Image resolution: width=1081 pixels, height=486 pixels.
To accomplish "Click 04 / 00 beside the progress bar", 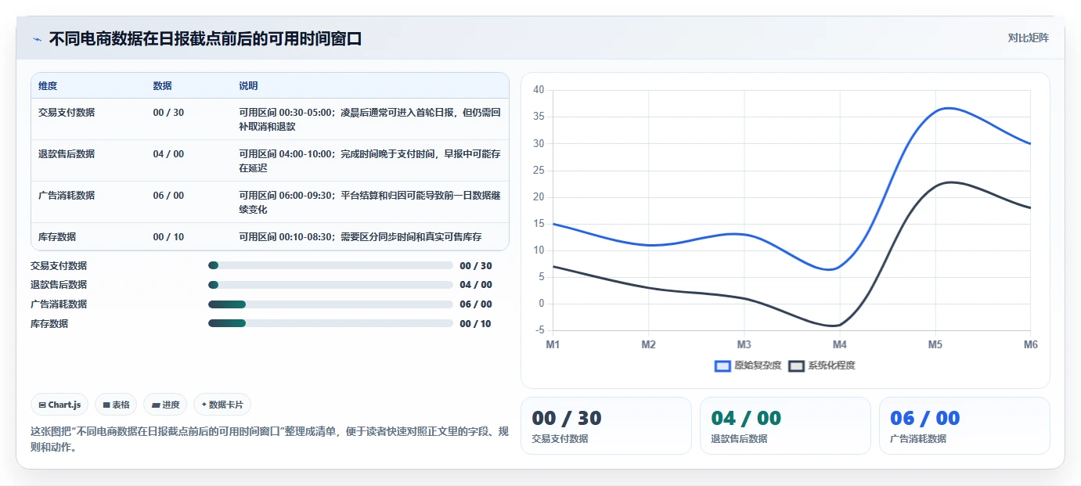I will point(476,285).
